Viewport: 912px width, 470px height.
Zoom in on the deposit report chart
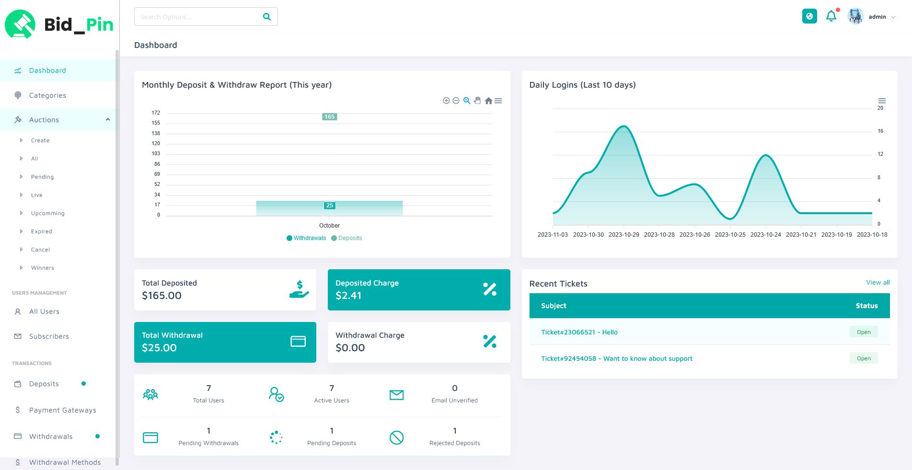pyautogui.click(x=445, y=101)
